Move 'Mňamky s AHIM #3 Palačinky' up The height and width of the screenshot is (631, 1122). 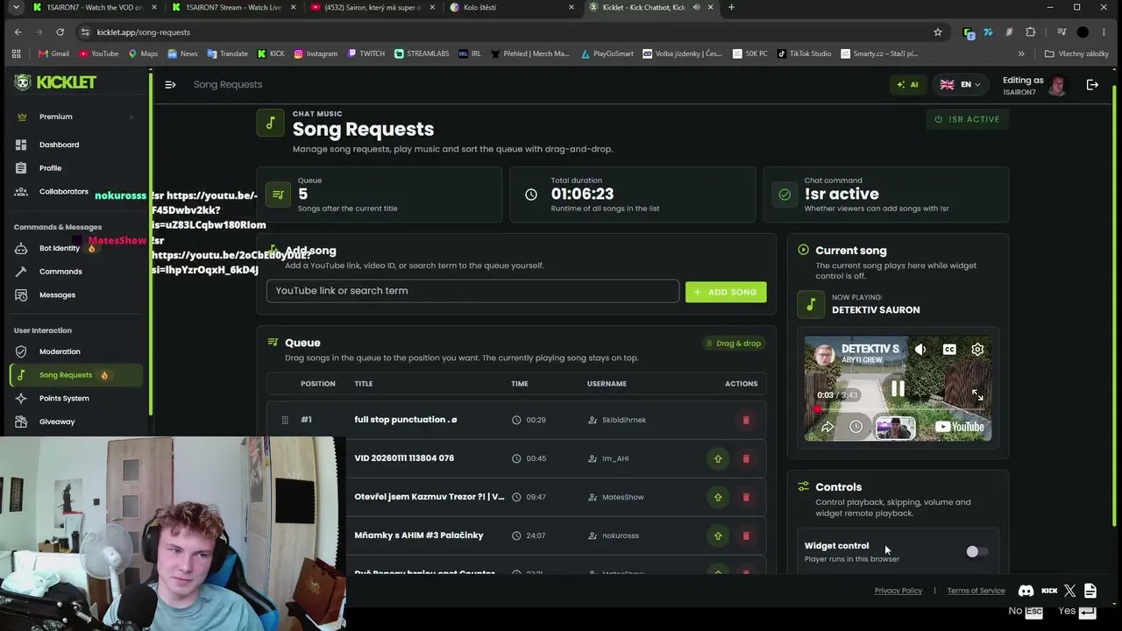tap(718, 535)
